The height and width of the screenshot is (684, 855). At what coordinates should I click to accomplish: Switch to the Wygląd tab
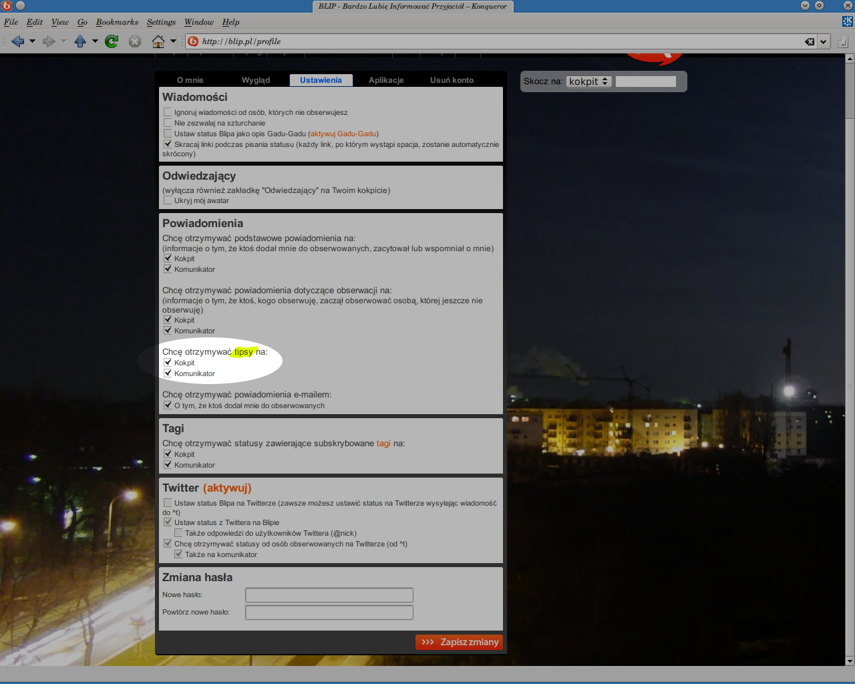point(256,80)
